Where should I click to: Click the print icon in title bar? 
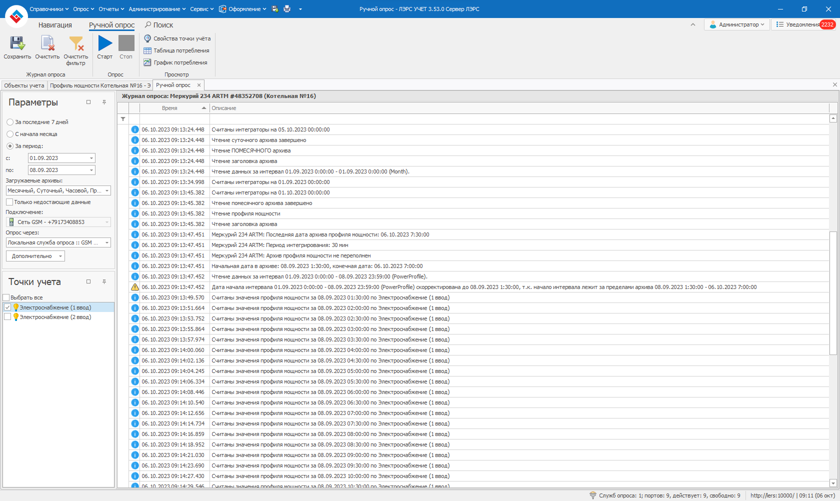(x=287, y=9)
